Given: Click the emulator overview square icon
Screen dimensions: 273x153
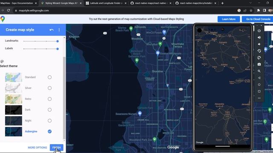Looking at the screenshot, I should coord(259,91).
